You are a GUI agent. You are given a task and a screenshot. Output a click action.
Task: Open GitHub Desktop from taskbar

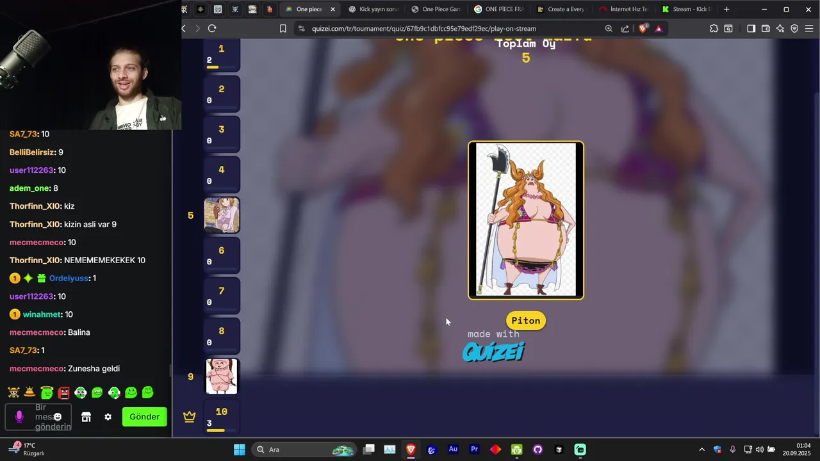537,449
